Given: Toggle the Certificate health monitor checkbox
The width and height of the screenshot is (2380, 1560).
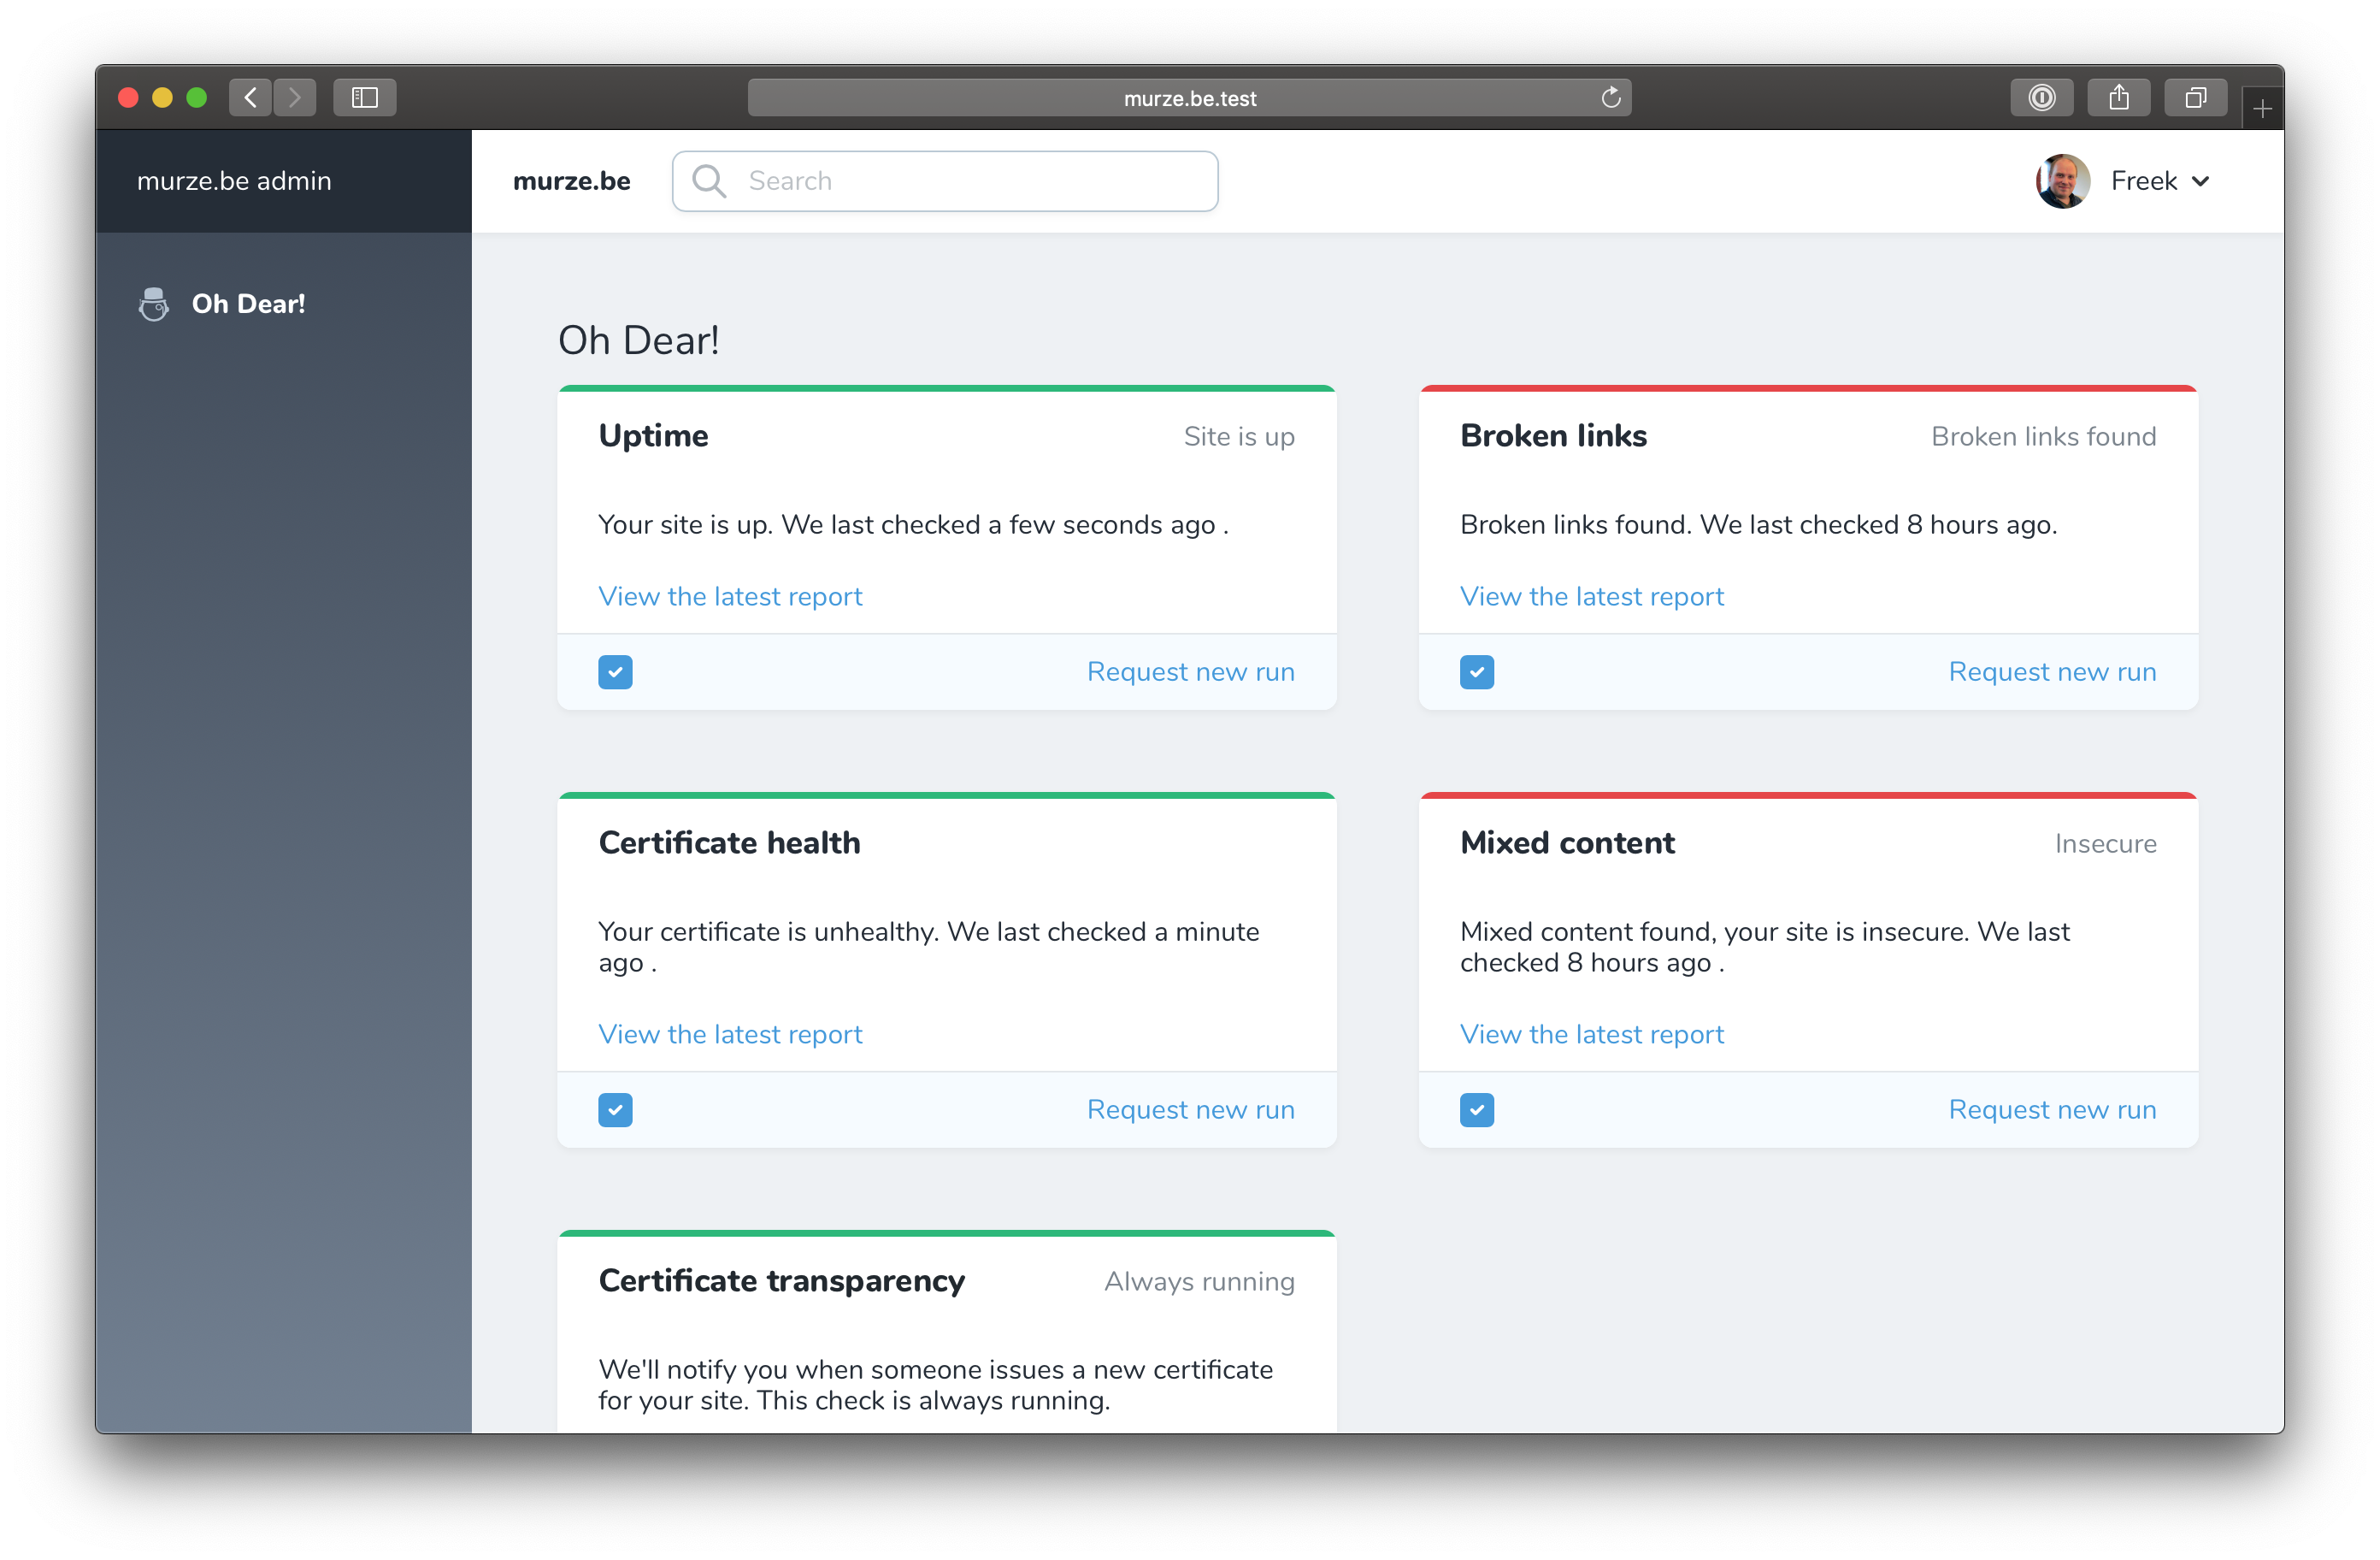Looking at the screenshot, I should [x=616, y=1109].
